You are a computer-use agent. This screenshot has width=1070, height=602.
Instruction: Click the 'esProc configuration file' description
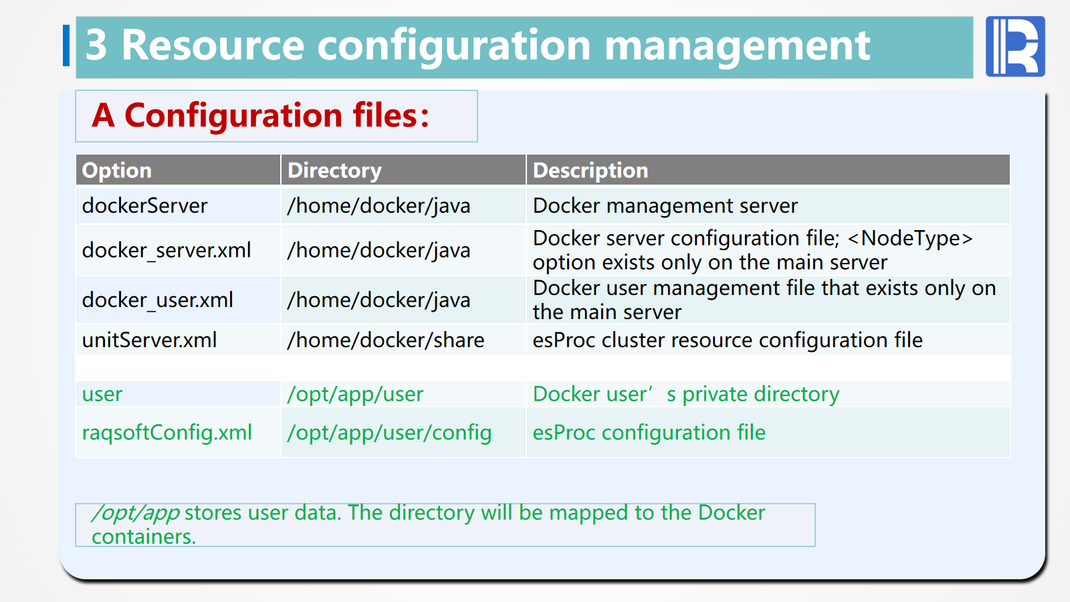click(x=649, y=433)
